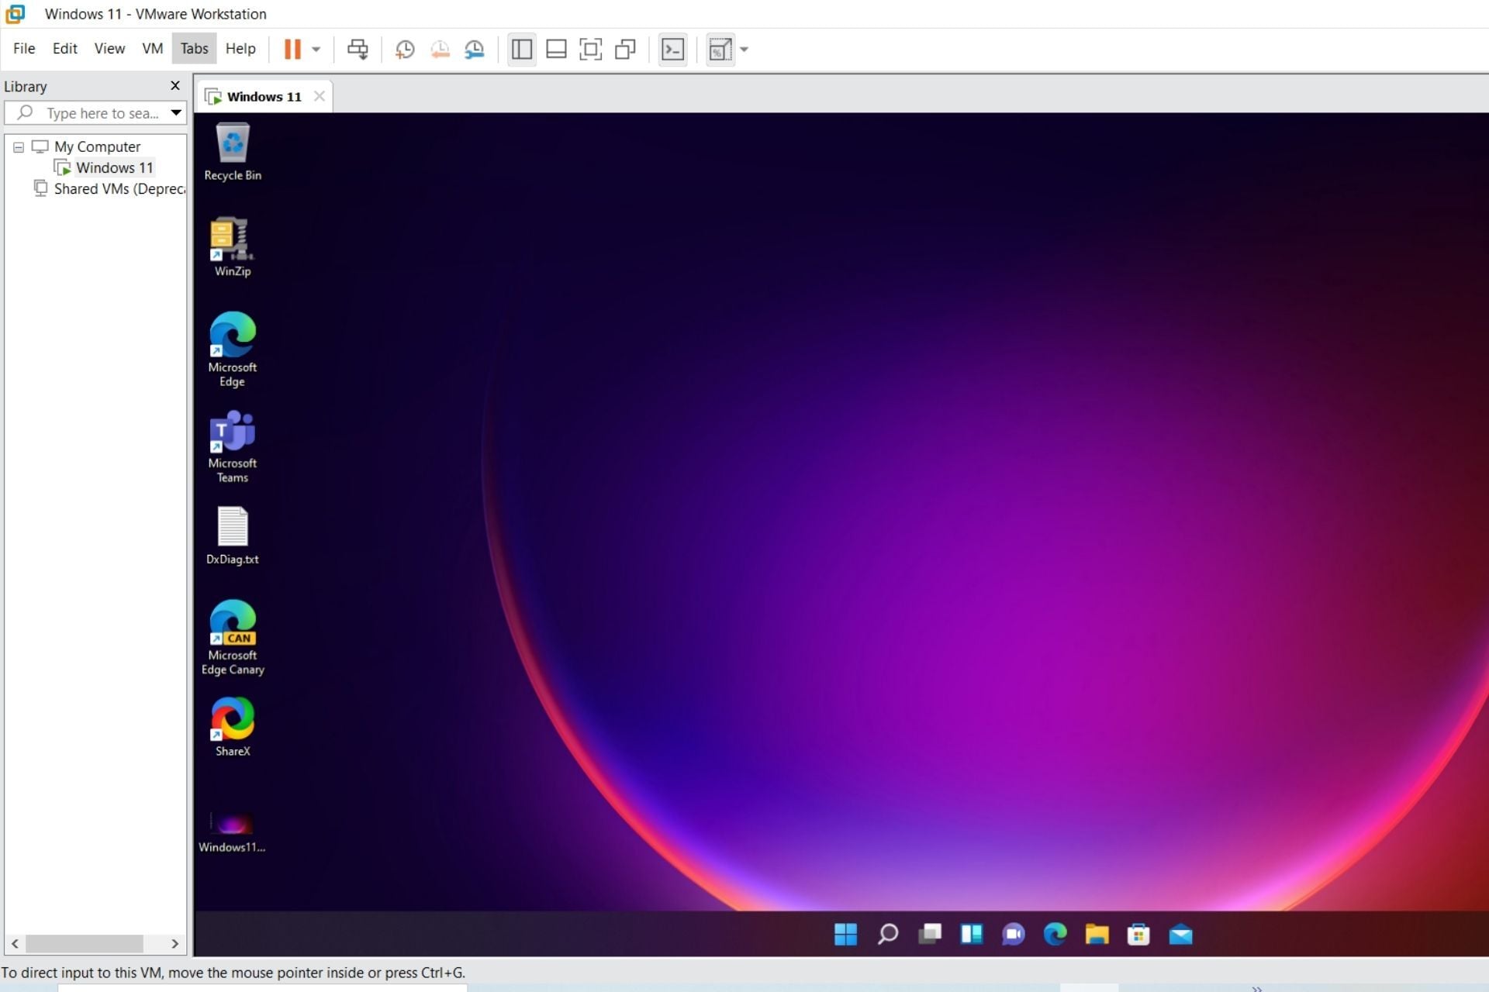Collapse the My Computer tree node

pos(19,147)
